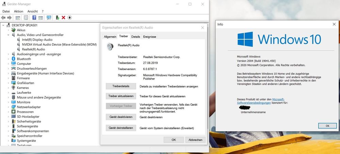
Task: Click the Treiber aktualisieren button
Action: [x=121, y=96]
